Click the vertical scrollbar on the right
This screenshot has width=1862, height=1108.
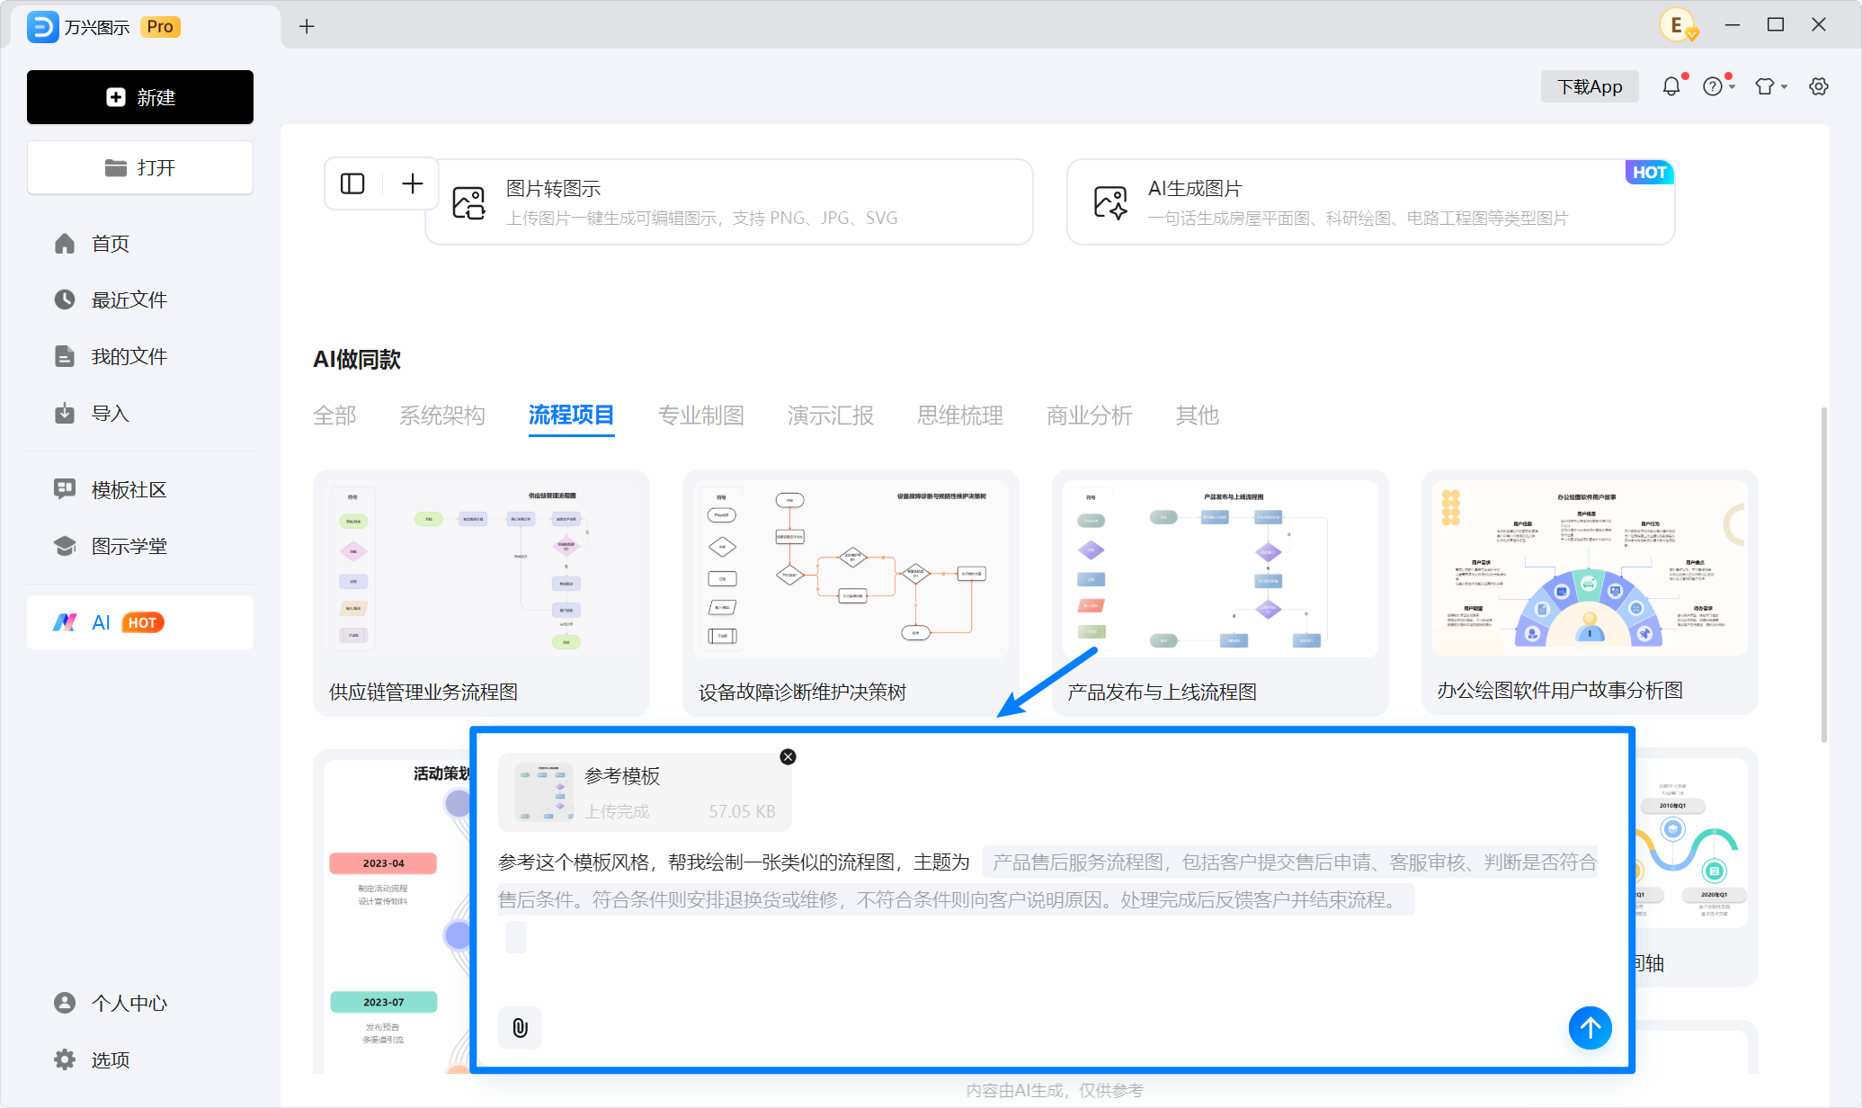1823,576
